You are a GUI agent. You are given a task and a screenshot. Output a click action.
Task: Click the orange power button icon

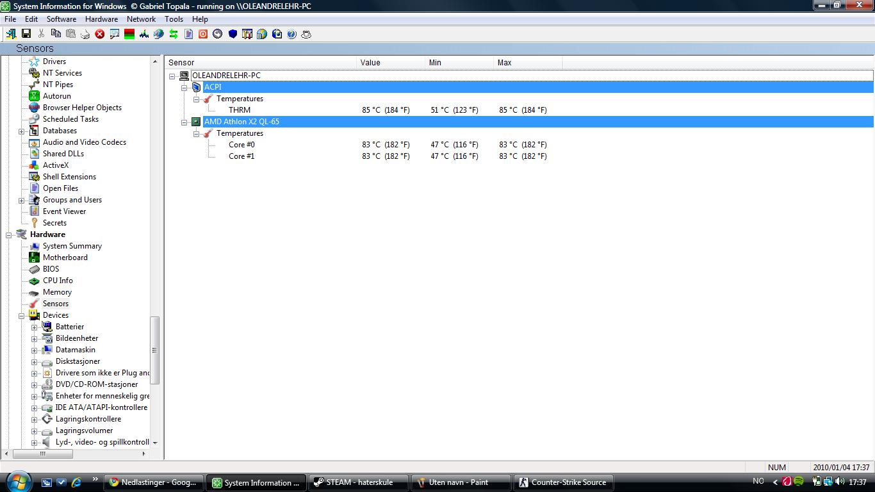click(203, 34)
